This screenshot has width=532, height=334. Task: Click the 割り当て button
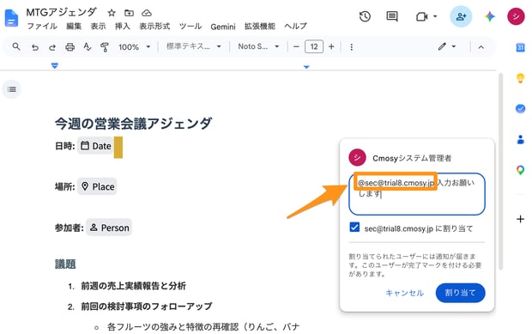click(460, 293)
